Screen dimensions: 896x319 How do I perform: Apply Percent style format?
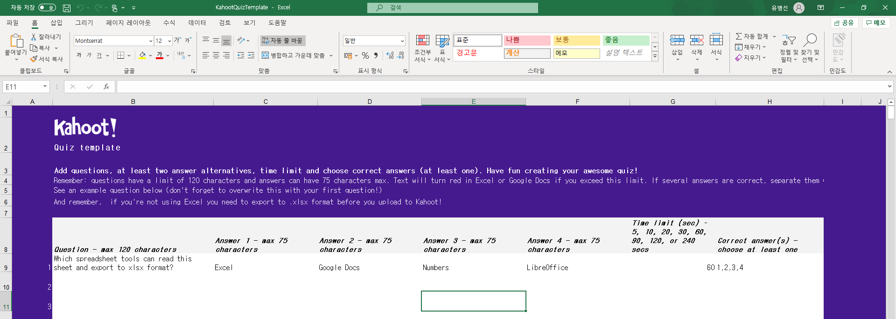[365, 55]
